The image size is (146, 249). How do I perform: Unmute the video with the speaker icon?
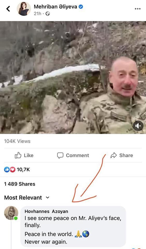point(138,126)
